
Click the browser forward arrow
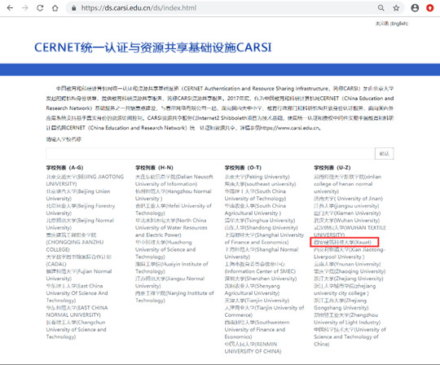coord(25,8)
